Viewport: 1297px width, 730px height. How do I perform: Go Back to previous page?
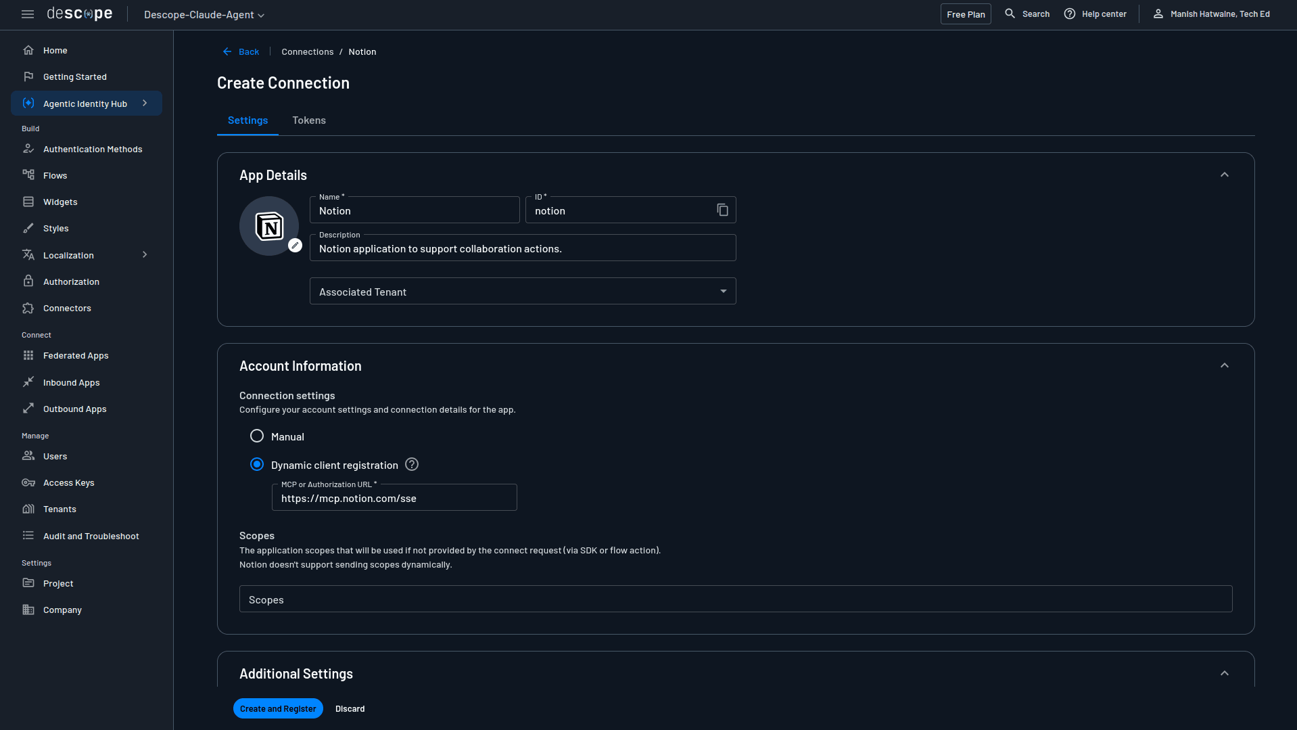[x=241, y=51]
